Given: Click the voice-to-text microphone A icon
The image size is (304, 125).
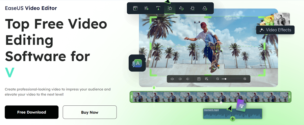Looking at the screenshot, I should 137,63.
